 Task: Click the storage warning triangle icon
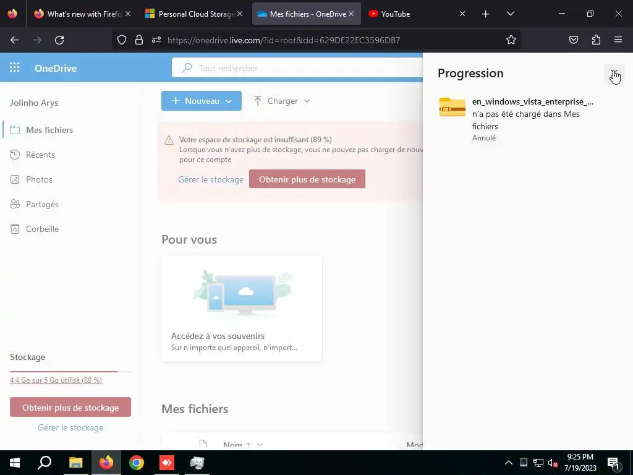pos(169,140)
